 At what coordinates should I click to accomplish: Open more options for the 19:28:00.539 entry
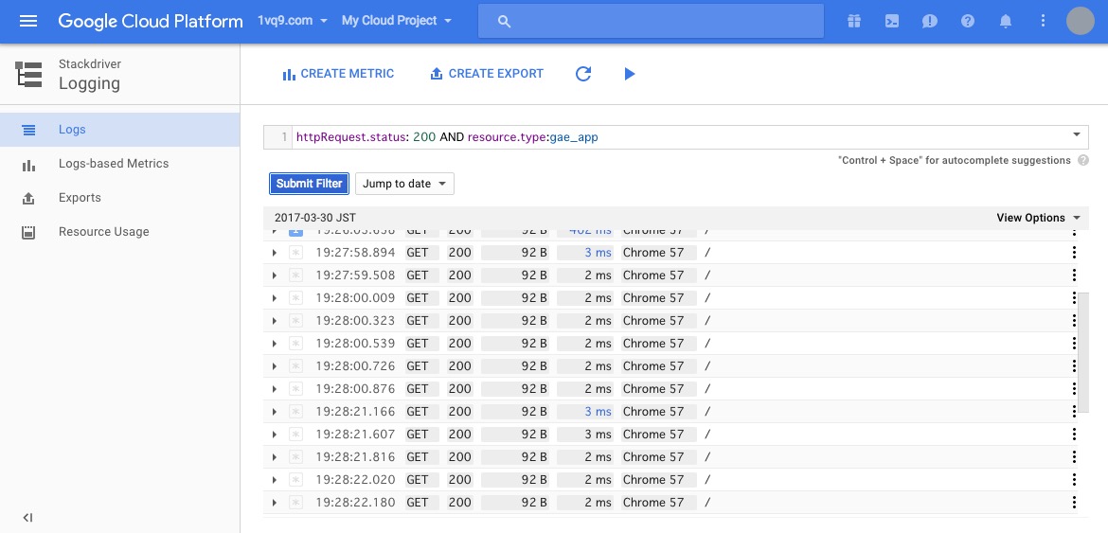[1074, 343]
